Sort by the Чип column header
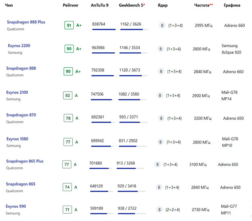 9,5
